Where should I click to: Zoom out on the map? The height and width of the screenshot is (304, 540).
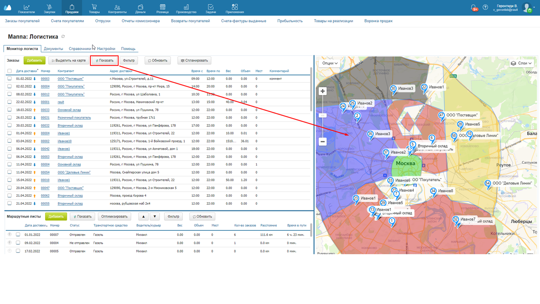pyautogui.click(x=323, y=142)
